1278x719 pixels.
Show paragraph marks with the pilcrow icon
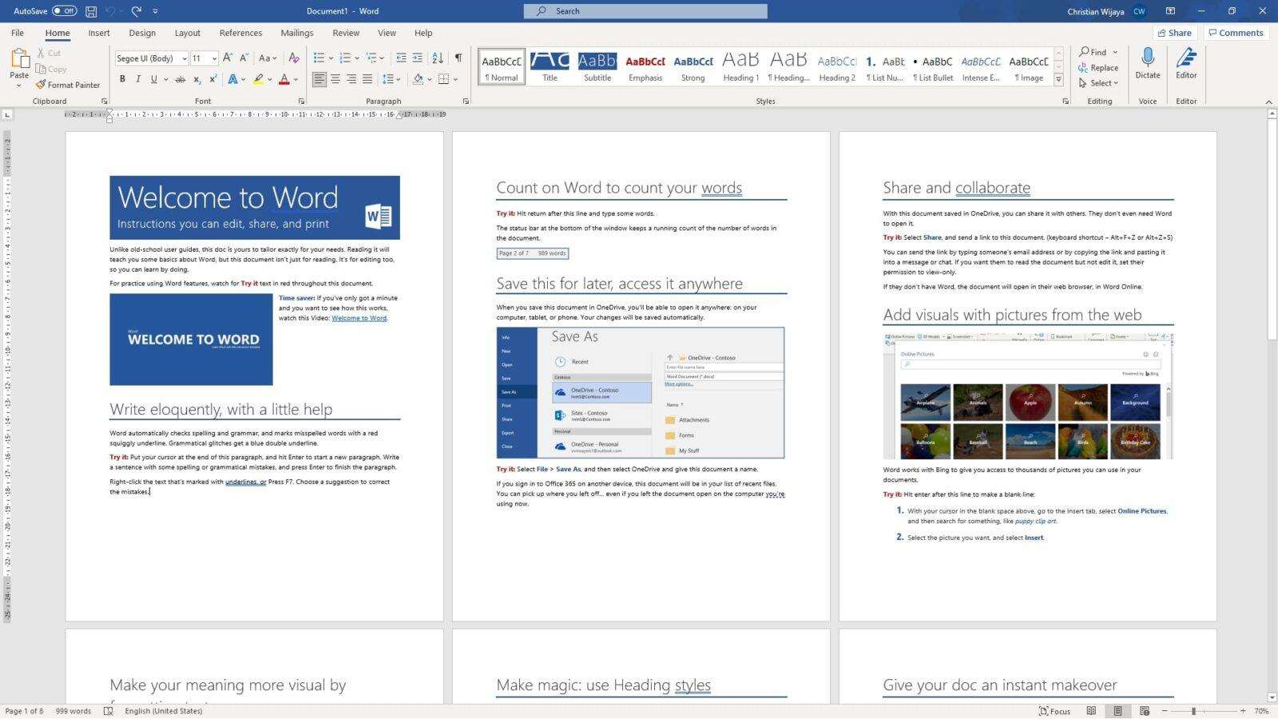click(x=458, y=58)
